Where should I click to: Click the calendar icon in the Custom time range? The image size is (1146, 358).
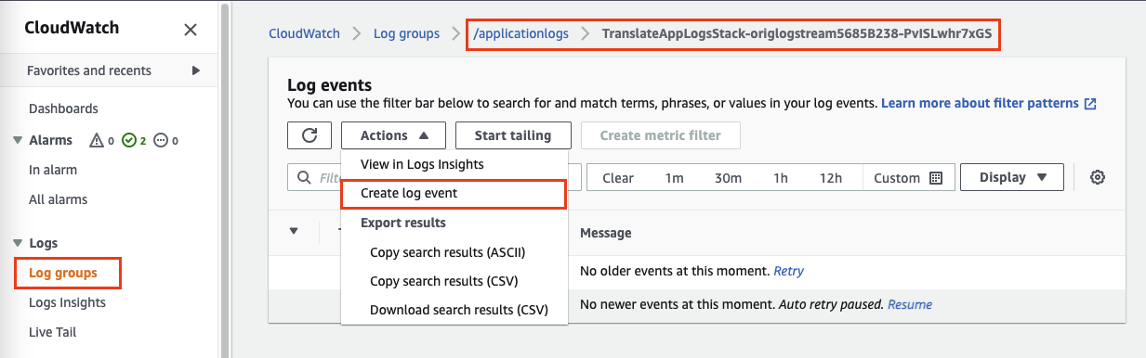pyautogui.click(x=936, y=178)
